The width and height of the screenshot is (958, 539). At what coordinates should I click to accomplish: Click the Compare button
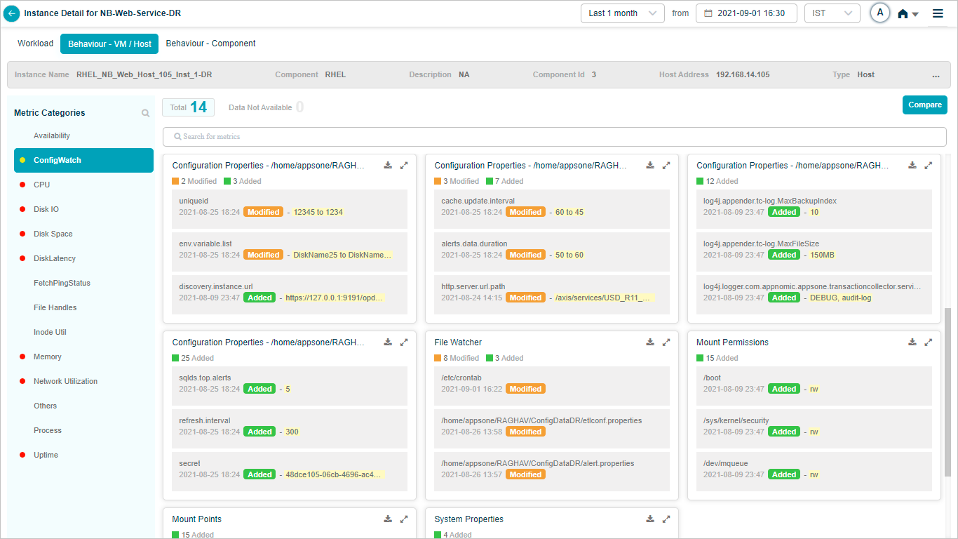pos(924,105)
